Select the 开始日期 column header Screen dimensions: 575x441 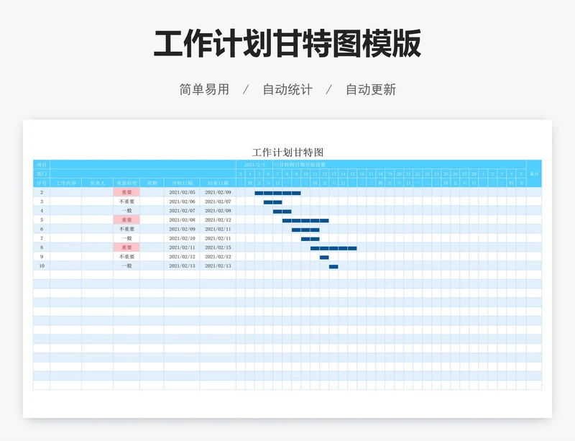click(182, 183)
